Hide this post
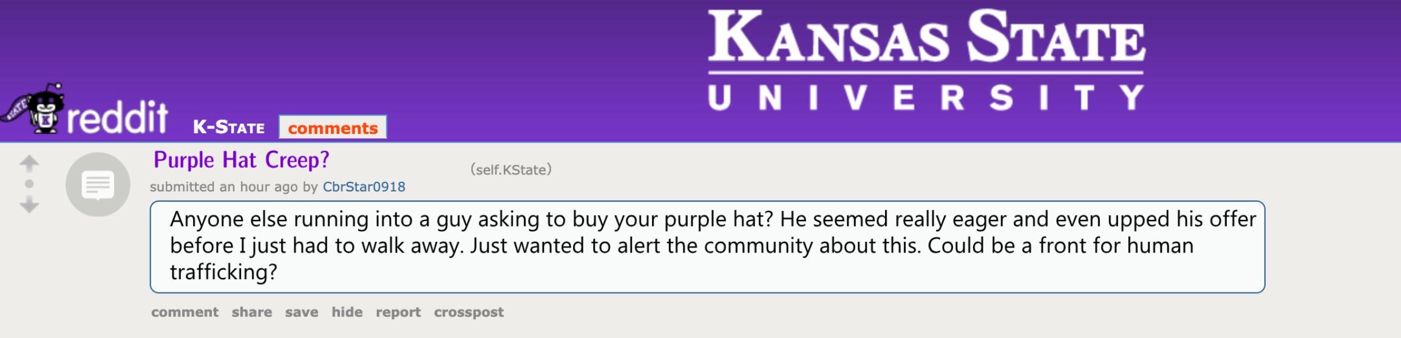This screenshot has width=1401, height=338. tap(347, 312)
